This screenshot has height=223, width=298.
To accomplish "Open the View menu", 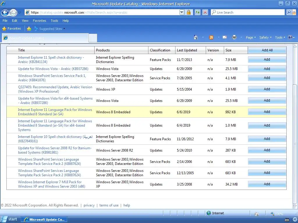I will (x=25, y=21).
